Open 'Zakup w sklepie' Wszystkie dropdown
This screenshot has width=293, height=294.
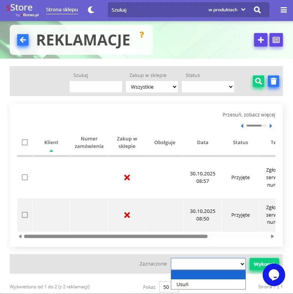click(x=152, y=87)
